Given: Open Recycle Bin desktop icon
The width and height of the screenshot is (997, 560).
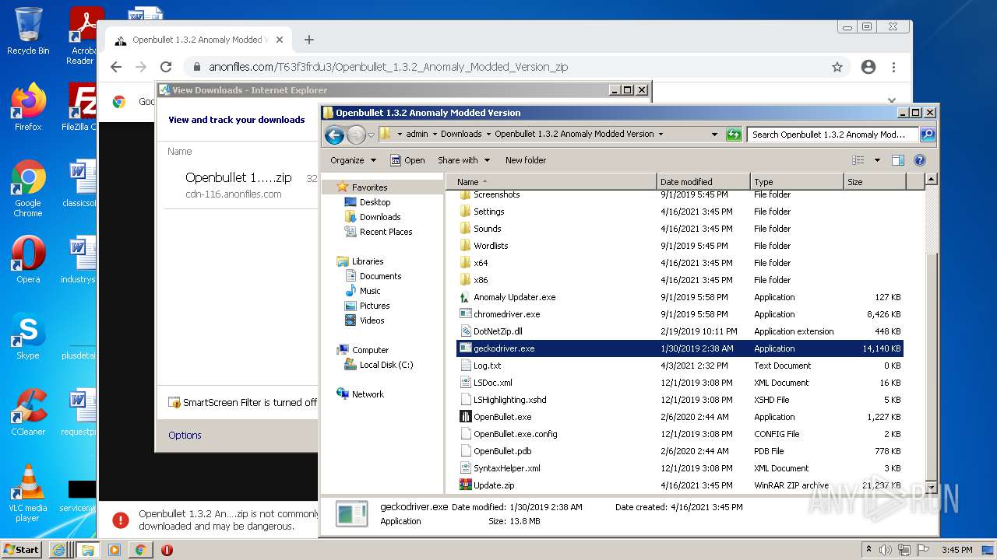Looking at the screenshot, I should coord(28,31).
